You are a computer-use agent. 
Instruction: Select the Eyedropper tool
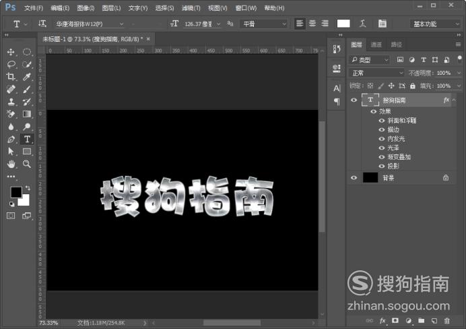click(x=27, y=77)
